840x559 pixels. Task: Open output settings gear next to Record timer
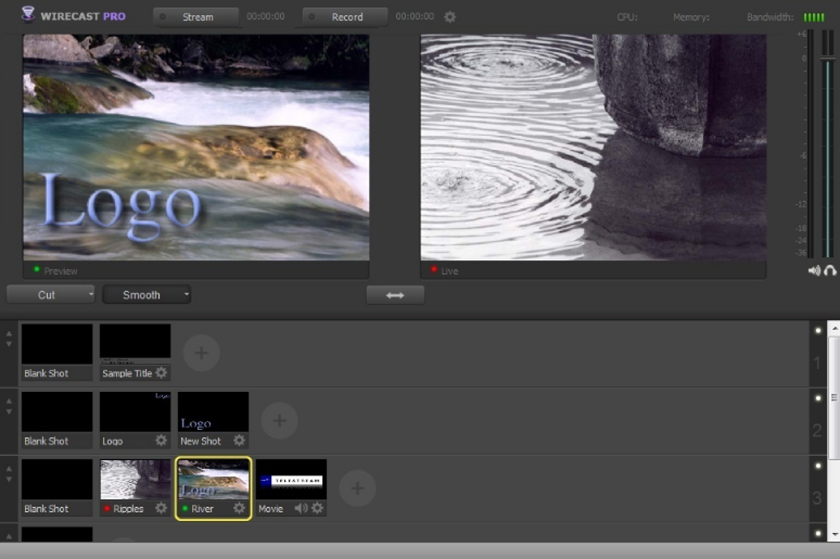click(450, 17)
